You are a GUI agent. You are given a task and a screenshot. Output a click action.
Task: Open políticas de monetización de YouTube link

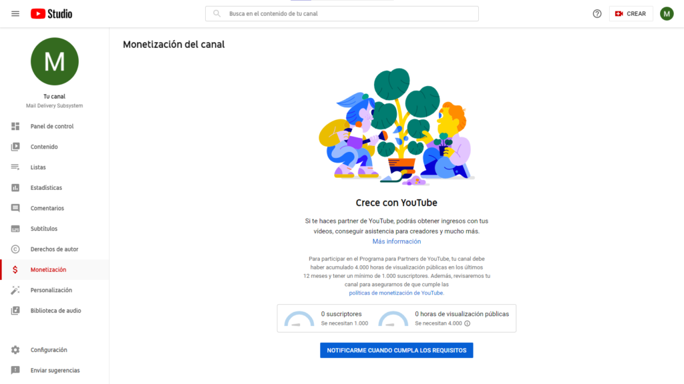396,293
